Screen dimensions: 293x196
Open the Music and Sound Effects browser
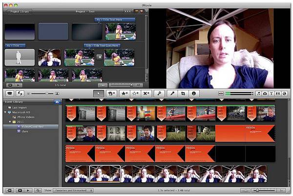coord(259,94)
